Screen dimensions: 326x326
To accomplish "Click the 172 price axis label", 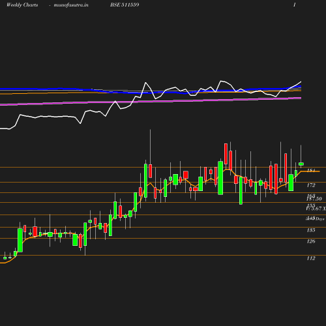I will tap(311, 185).
